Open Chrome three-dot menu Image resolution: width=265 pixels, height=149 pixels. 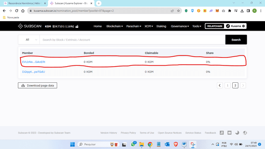(261, 11)
